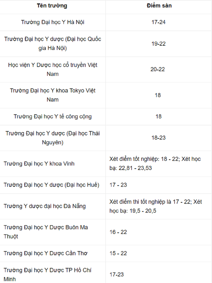Click the score cell showing 18-23
212x283 pixels.
pyautogui.click(x=158, y=138)
